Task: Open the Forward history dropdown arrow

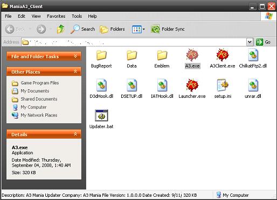Action: (51, 29)
